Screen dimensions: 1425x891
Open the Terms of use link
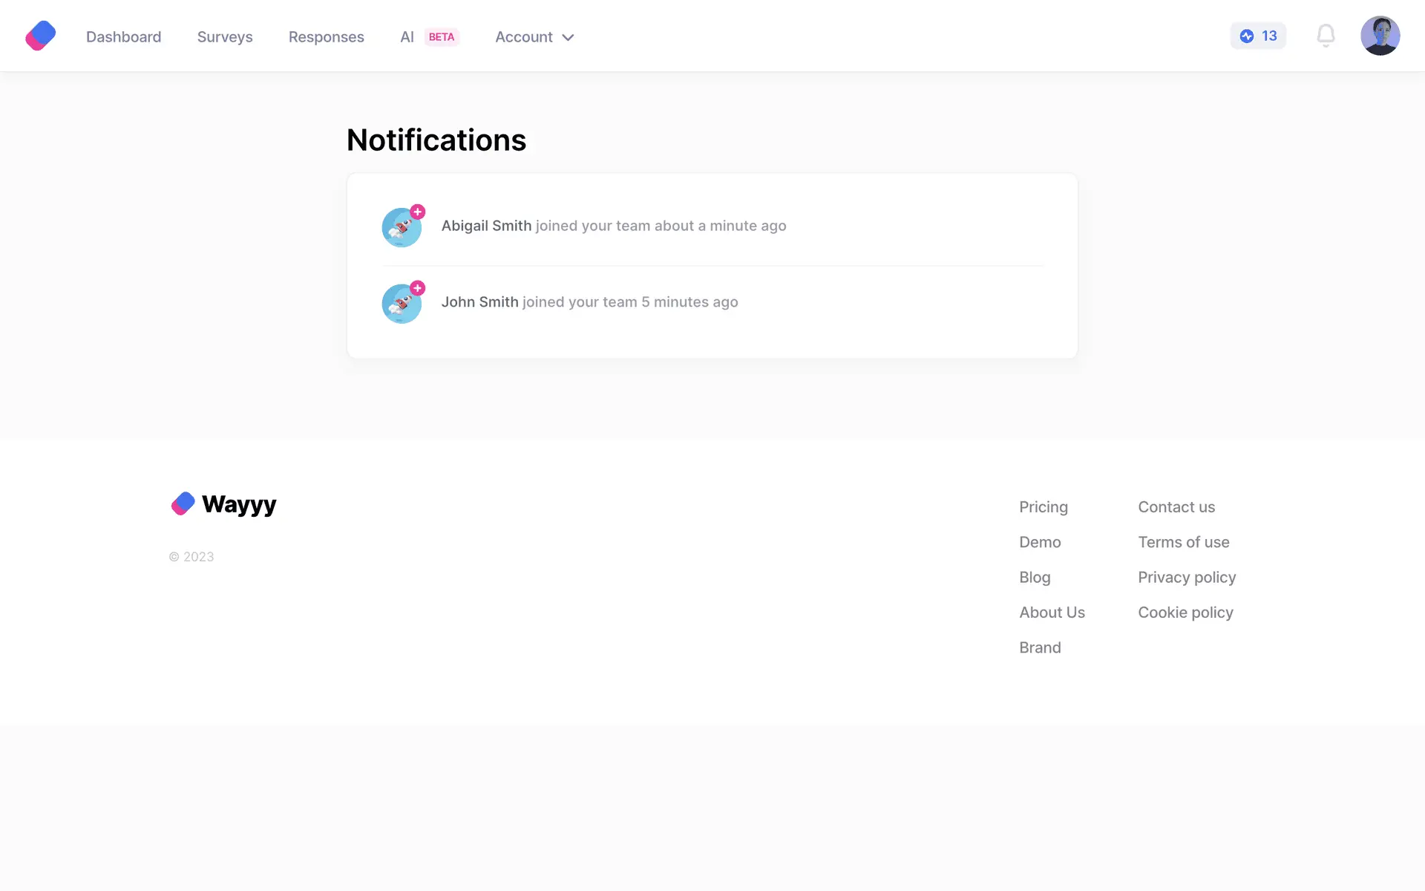pos(1183,542)
